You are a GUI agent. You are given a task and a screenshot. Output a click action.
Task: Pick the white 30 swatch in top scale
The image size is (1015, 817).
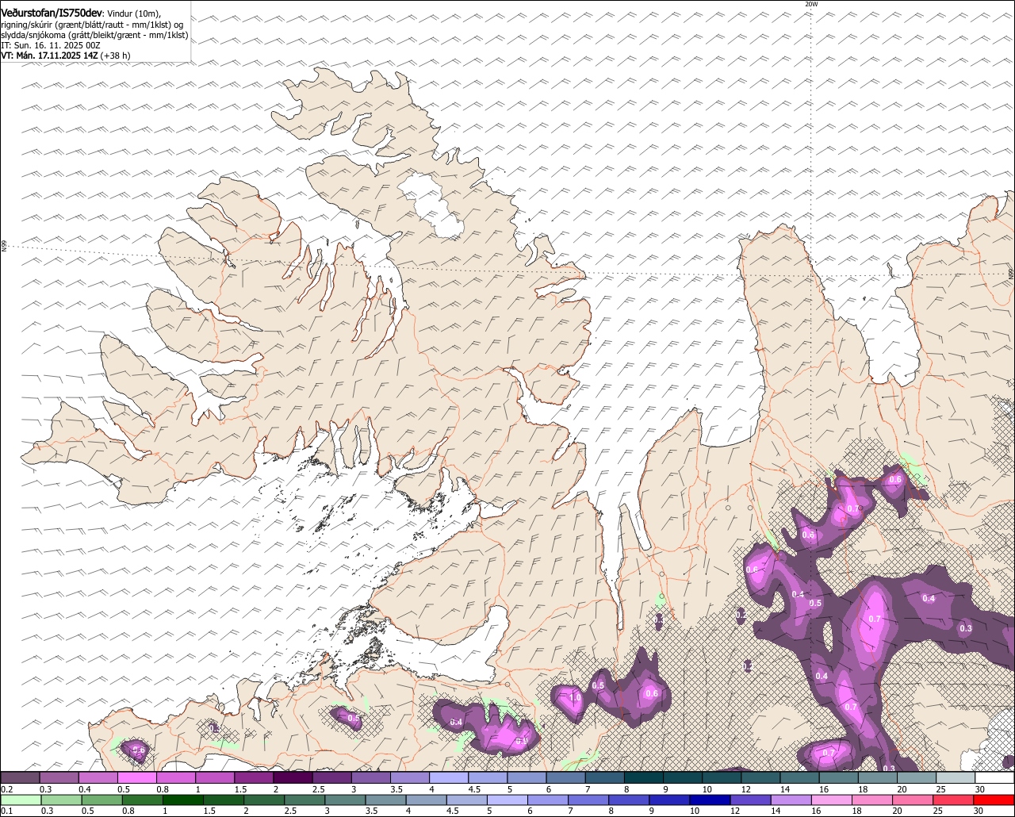995,777
